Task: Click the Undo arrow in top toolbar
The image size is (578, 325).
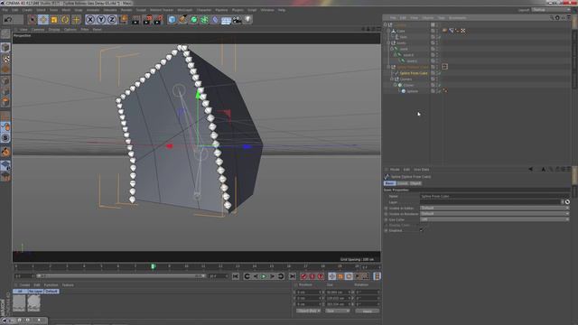Action: [x=8, y=20]
